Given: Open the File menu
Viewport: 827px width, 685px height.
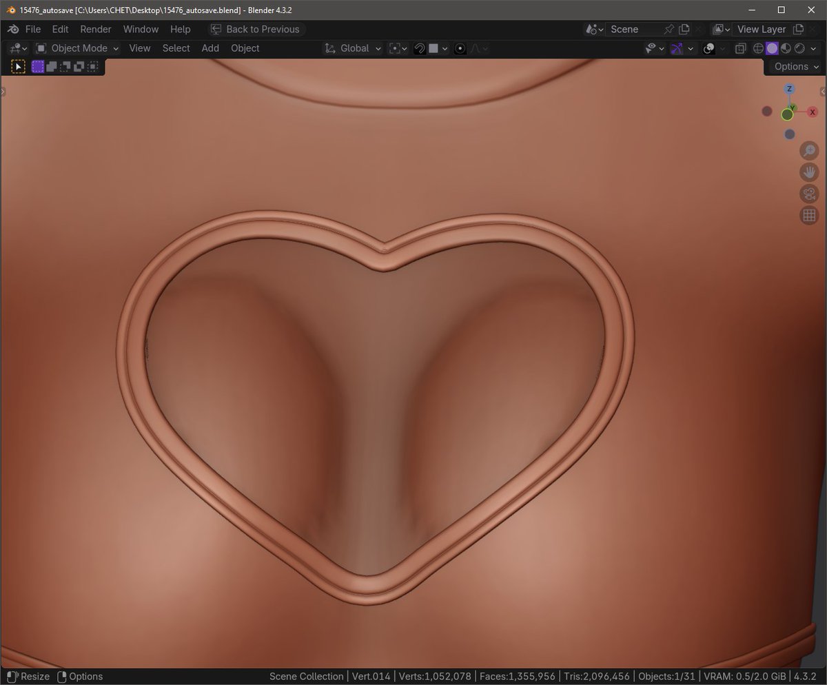Looking at the screenshot, I should tap(33, 29).
